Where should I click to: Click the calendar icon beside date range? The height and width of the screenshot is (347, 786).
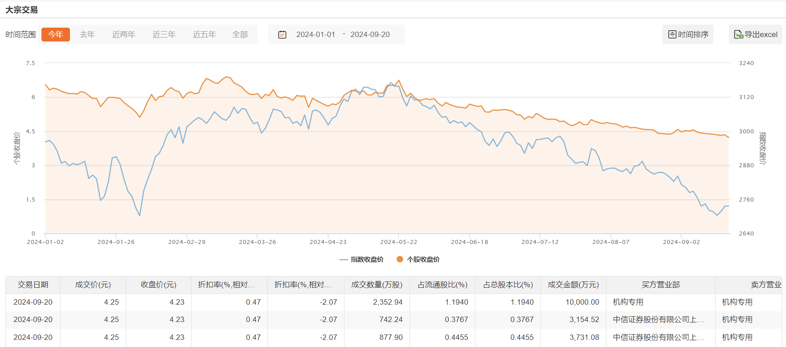tap(282, 34)
